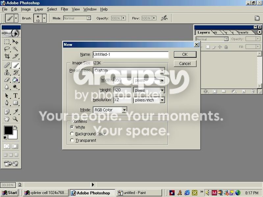The image size is (263, 197).
Task: Select the Healing Brush tool
Action: [x=7, y=65]
